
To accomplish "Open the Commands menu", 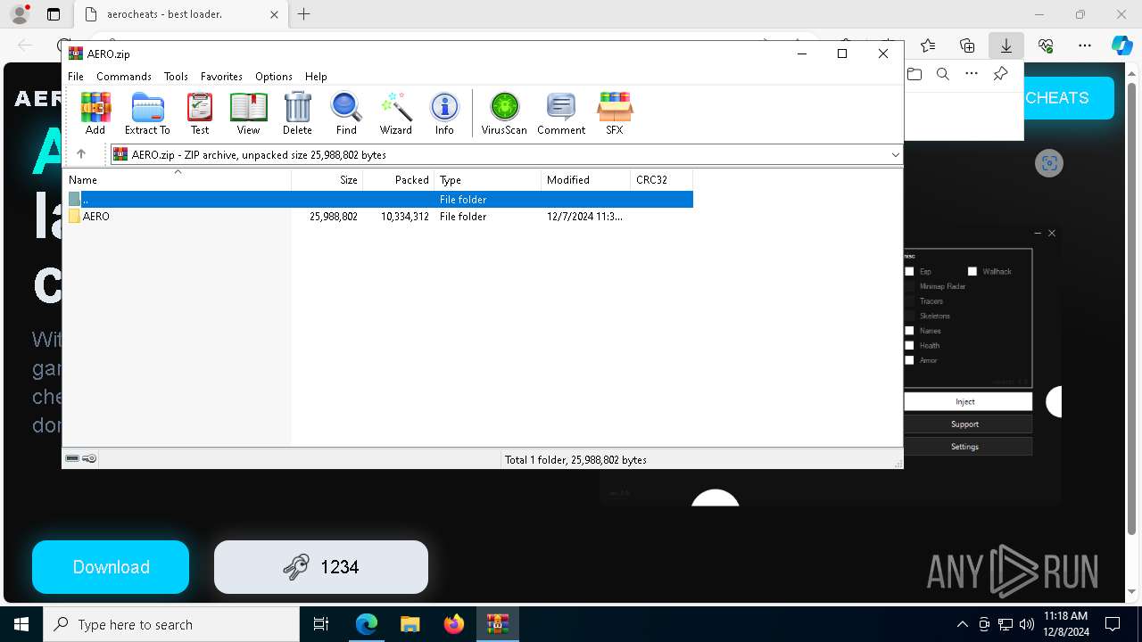I will pos(124,77).
